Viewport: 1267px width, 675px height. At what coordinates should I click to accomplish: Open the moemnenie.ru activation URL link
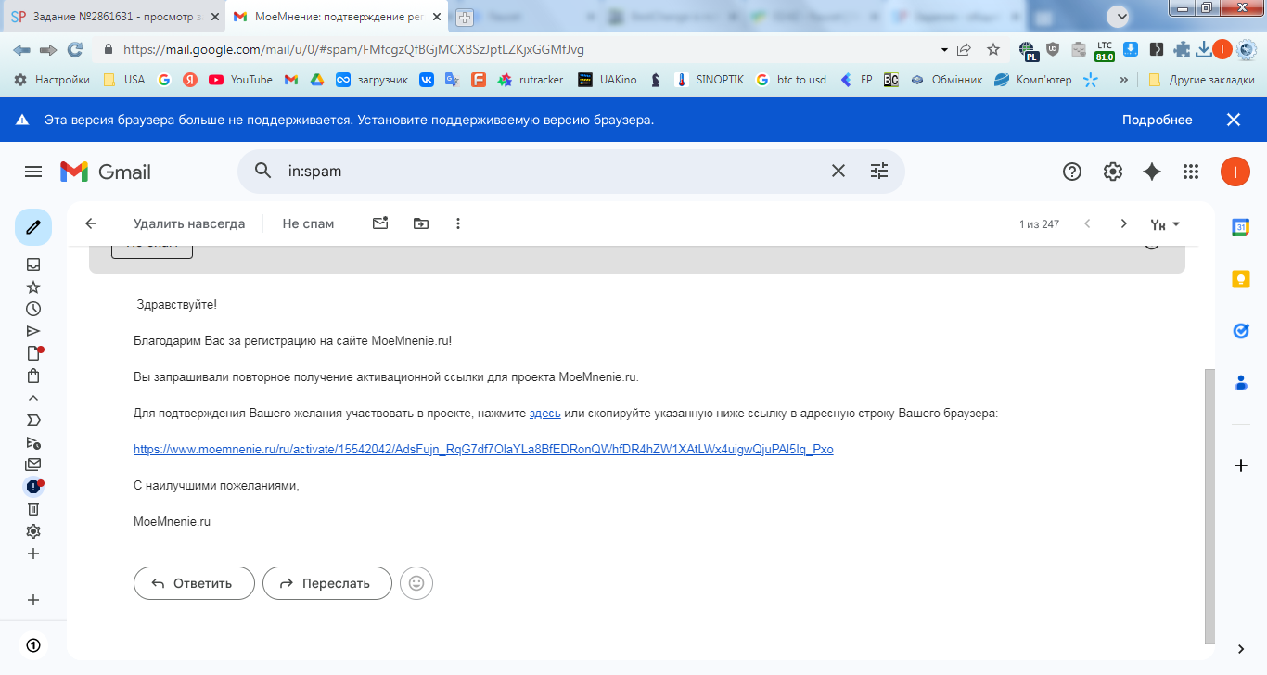coord(483,450)
